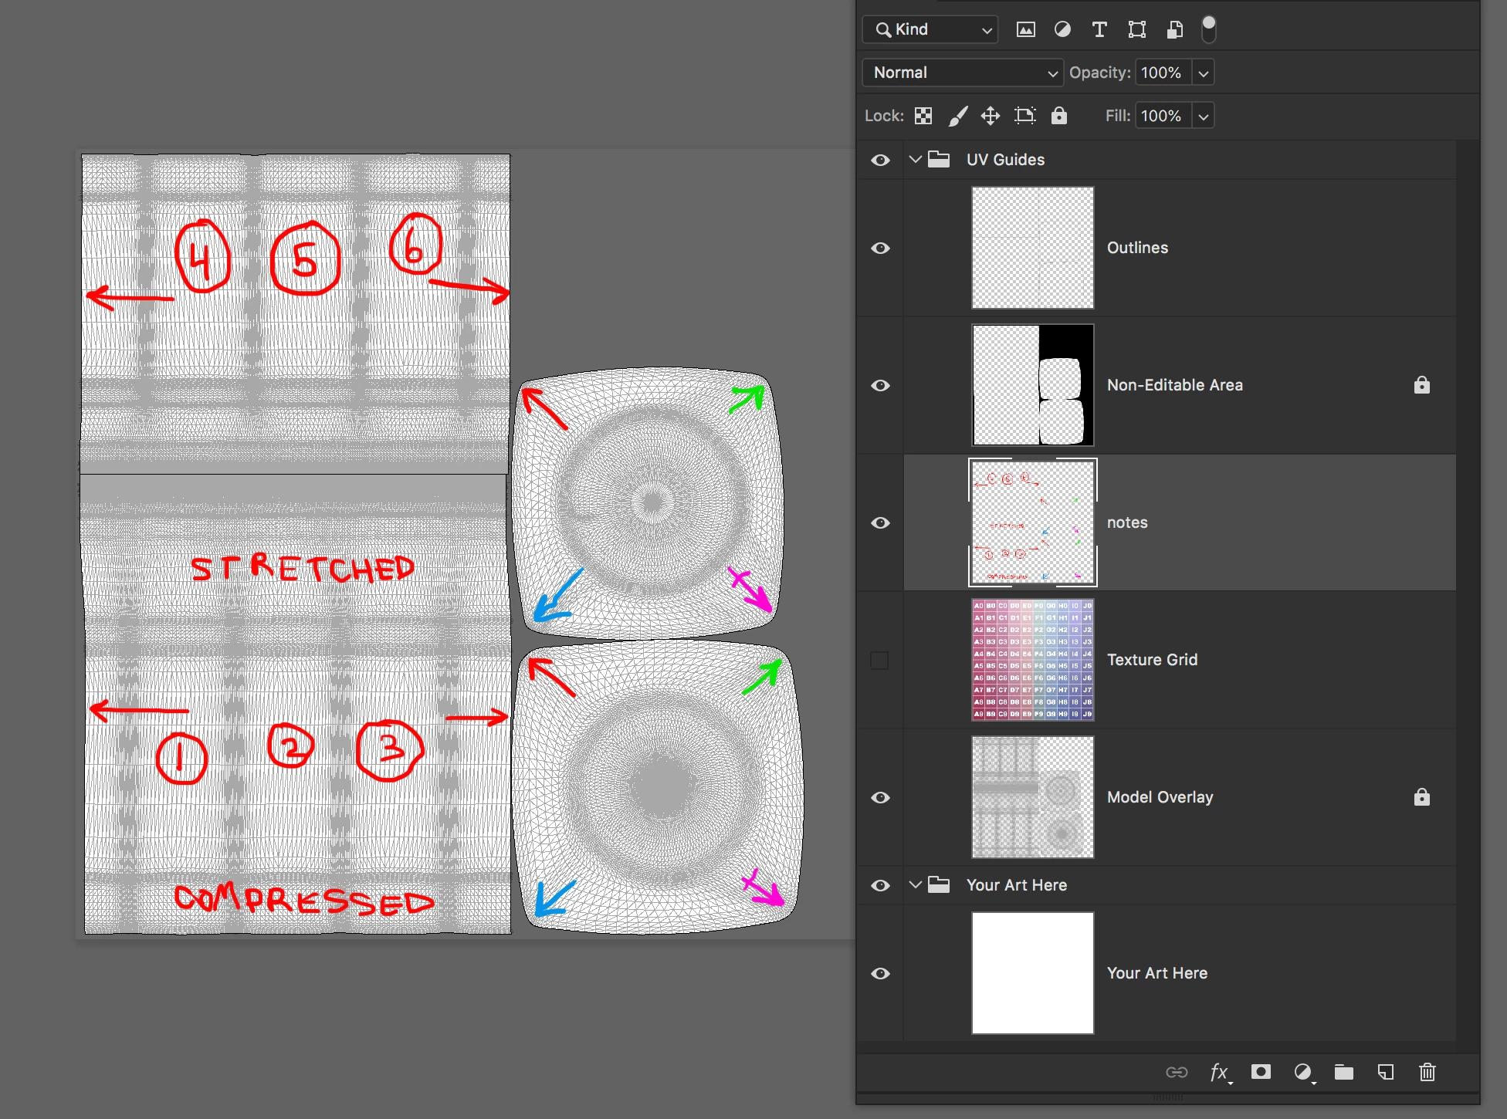The height and width of the screenshot is (1119, 1507).
Task: Click the pixel layer filter icon
Action: pos(1025,29)
